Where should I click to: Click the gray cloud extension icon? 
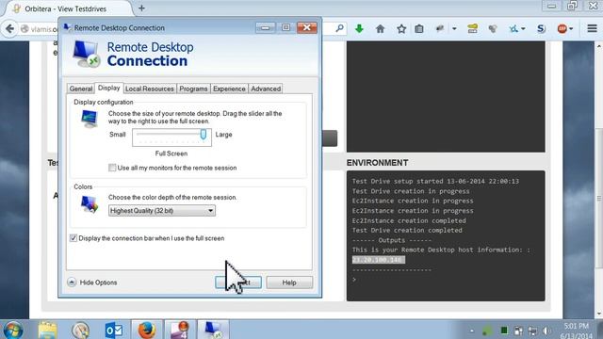coord(440,28)
